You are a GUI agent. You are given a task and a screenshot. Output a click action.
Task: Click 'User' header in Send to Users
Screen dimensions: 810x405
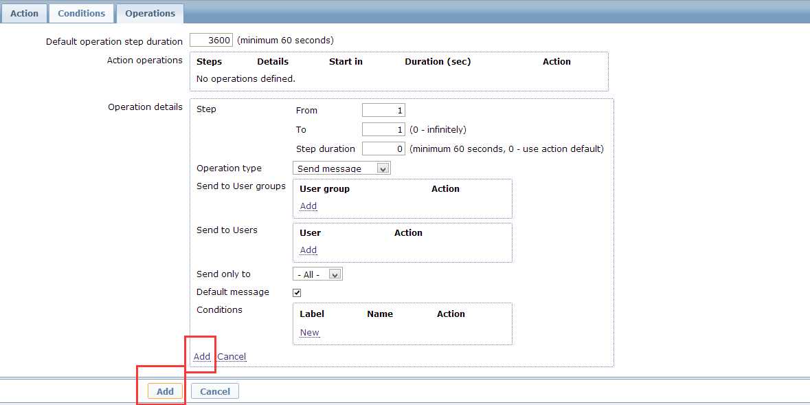tap(310, 233)
